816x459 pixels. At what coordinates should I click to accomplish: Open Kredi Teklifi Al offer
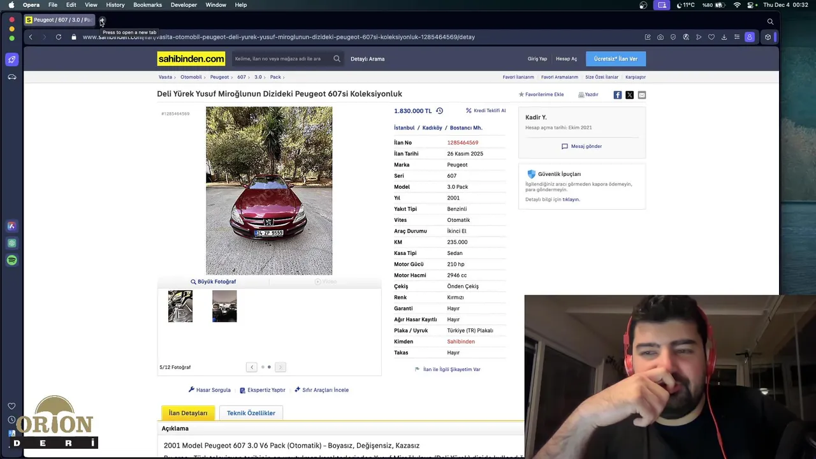pyautogui.click(x=486, y=110)
